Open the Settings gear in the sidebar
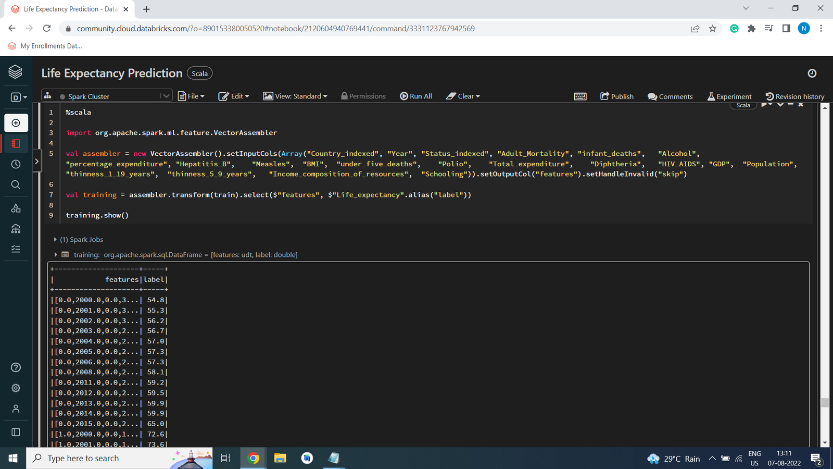833x469 pixels. click(x=16, y=388)
